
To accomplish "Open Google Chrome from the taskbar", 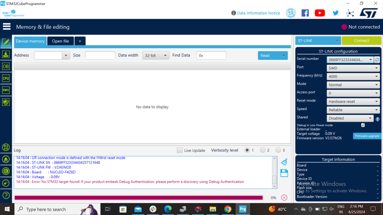I will coord(228,209).
